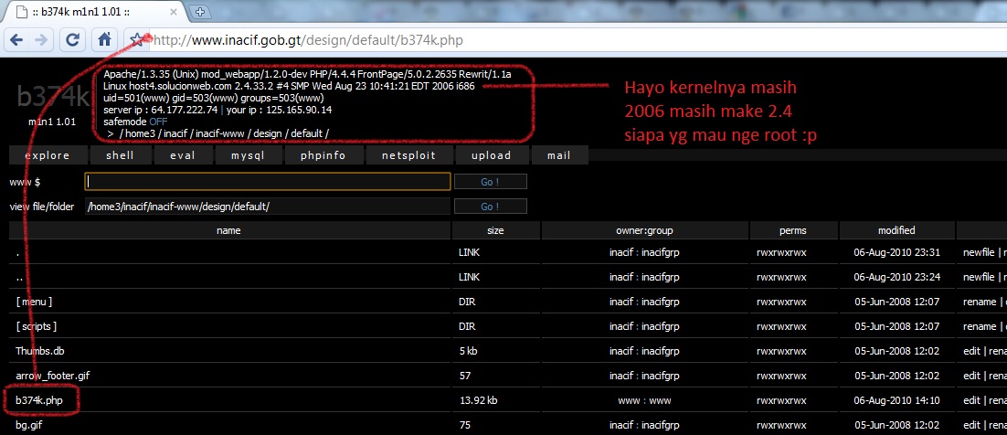The width and height of the screenshot is (1007, 435).
Task: Open a new browser tab with the plus button
Action: (201, 10)
